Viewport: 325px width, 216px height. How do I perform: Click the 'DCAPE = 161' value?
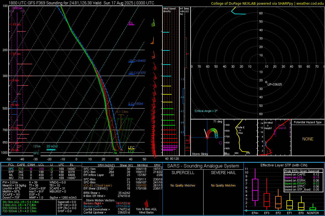coord(11,194)
